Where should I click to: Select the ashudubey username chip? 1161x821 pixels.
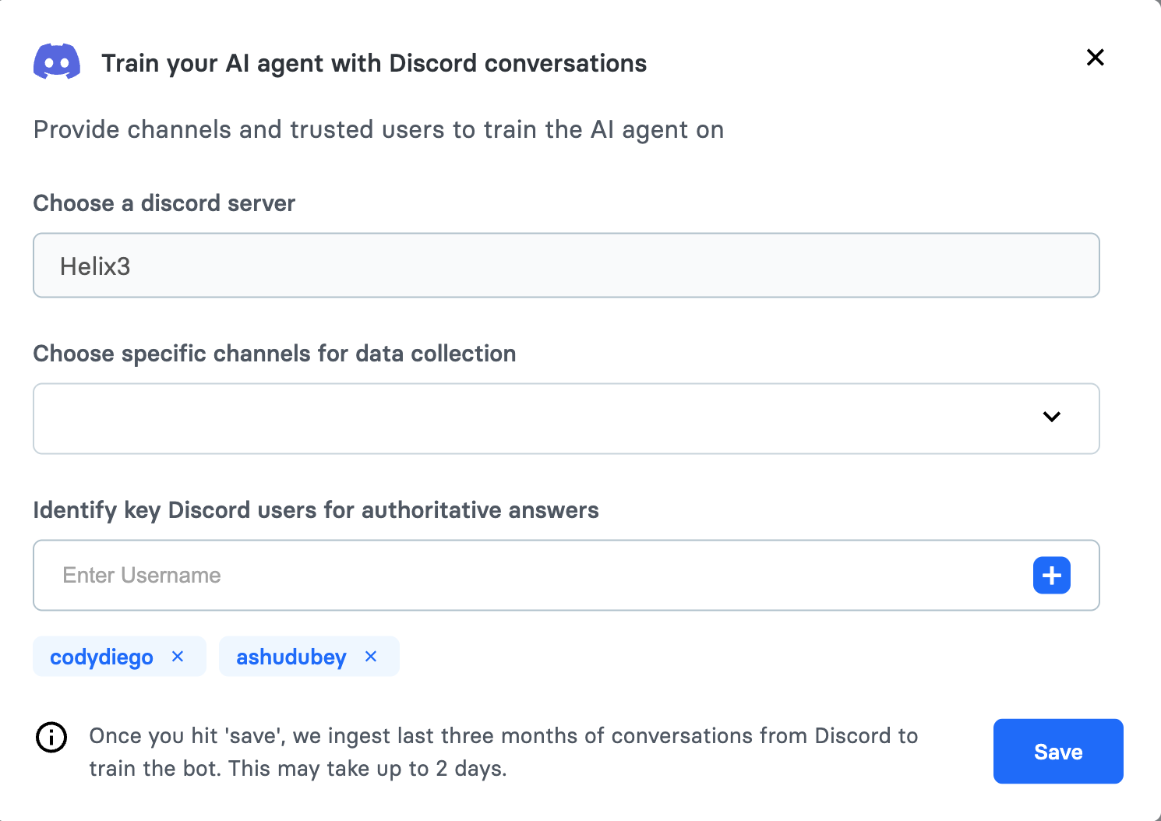point(291,657)
